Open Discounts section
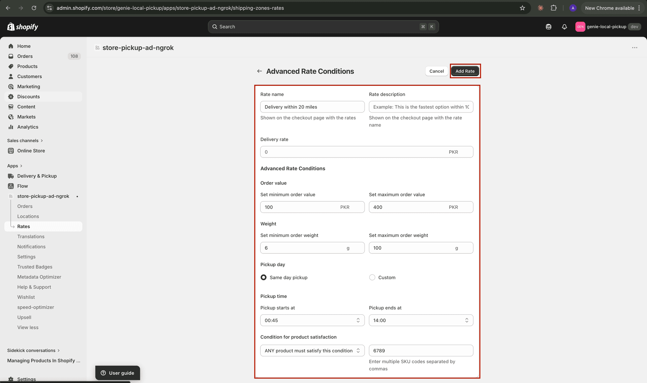Screen dimensions: 647x383 [x=43, y=97]
